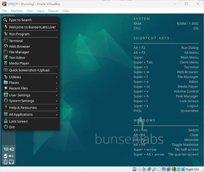This screenshot has height=172, width=204.
Task: Click VirtualBox display status icon
Action: pyautogui.click(x=164, y=169)
